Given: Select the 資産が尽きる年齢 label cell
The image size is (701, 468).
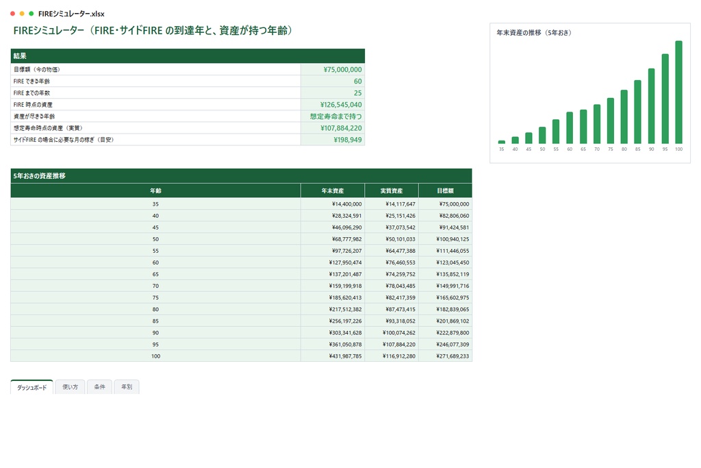Looking at the screenshot, I should click(155, 116).
